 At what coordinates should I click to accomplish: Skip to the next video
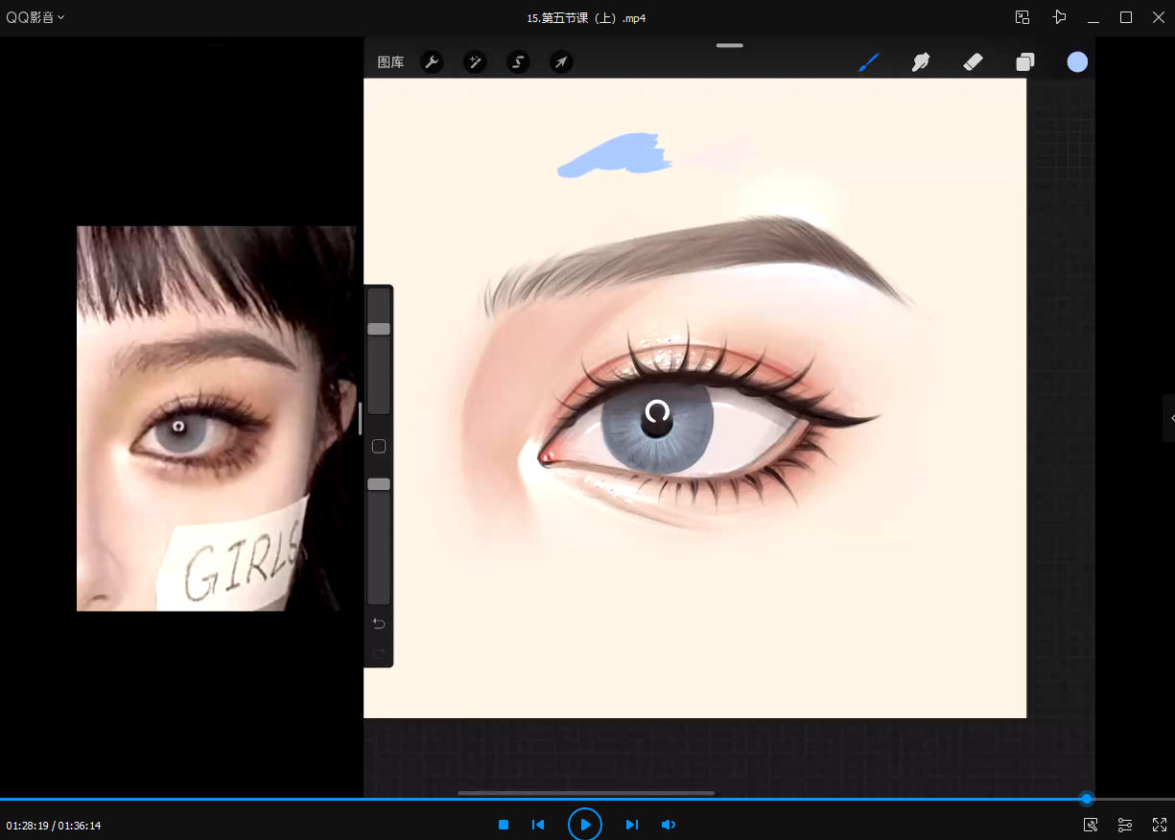tap(631, 825)
